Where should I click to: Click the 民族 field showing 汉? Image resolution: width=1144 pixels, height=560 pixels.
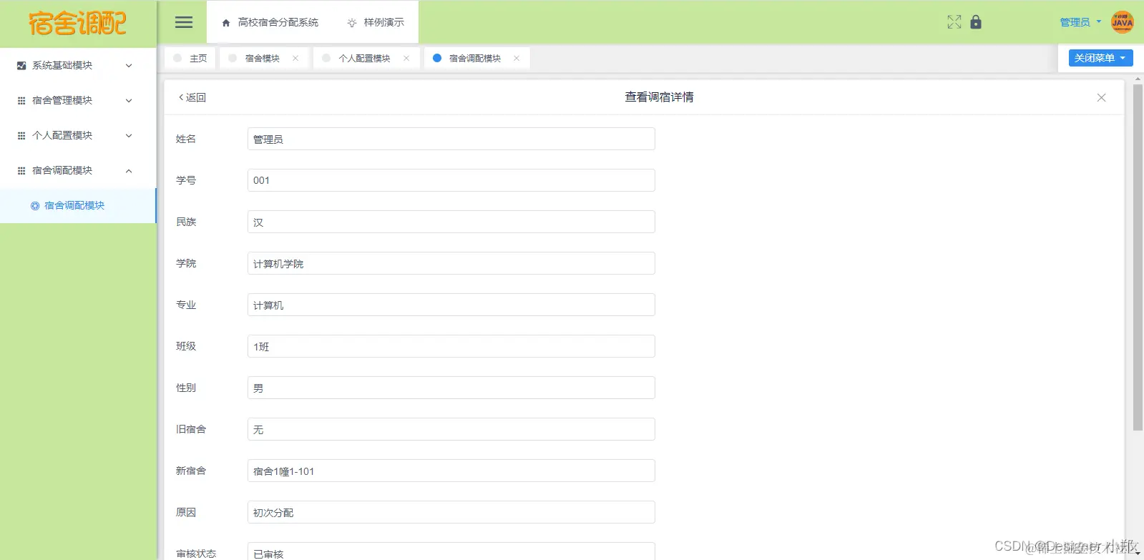click(x=451, y=222)
